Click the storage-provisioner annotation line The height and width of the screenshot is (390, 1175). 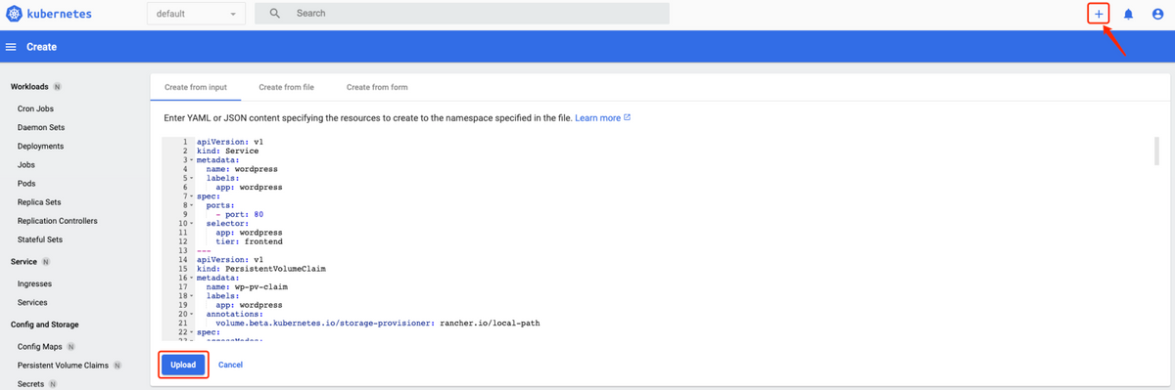coord(378,323)
